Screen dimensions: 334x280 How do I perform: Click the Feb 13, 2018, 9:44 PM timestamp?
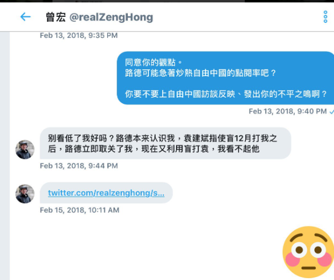point(79,166)
